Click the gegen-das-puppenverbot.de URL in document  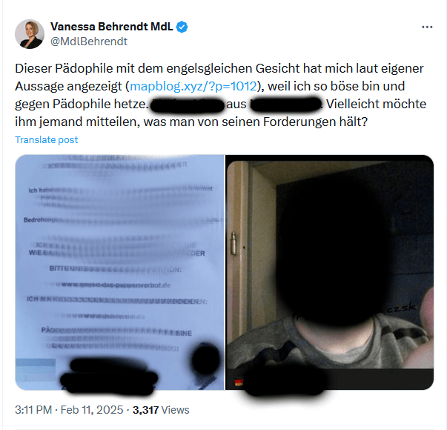(x=116, y=285)
